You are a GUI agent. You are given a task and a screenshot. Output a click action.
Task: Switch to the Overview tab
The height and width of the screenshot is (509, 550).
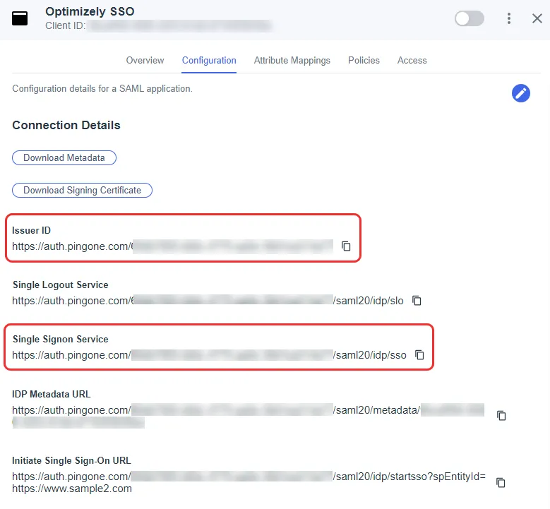pyautogui.click(x=145, y=60)
